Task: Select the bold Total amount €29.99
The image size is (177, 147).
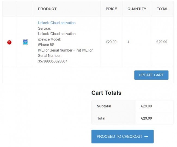Action: (x=146, y=118)
